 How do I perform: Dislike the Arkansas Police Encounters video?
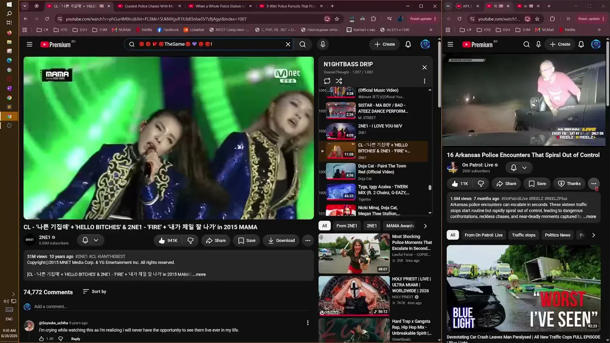(x=481, y=183)
